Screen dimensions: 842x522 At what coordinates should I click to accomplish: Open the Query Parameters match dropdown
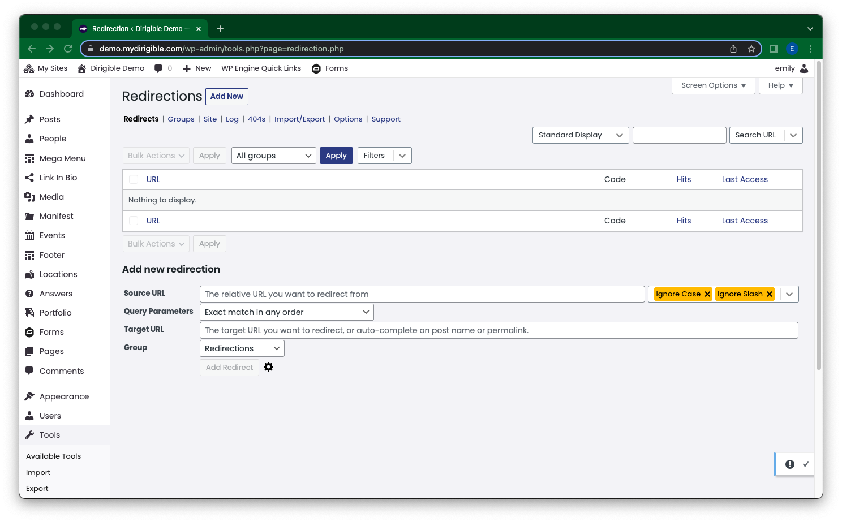287,312
